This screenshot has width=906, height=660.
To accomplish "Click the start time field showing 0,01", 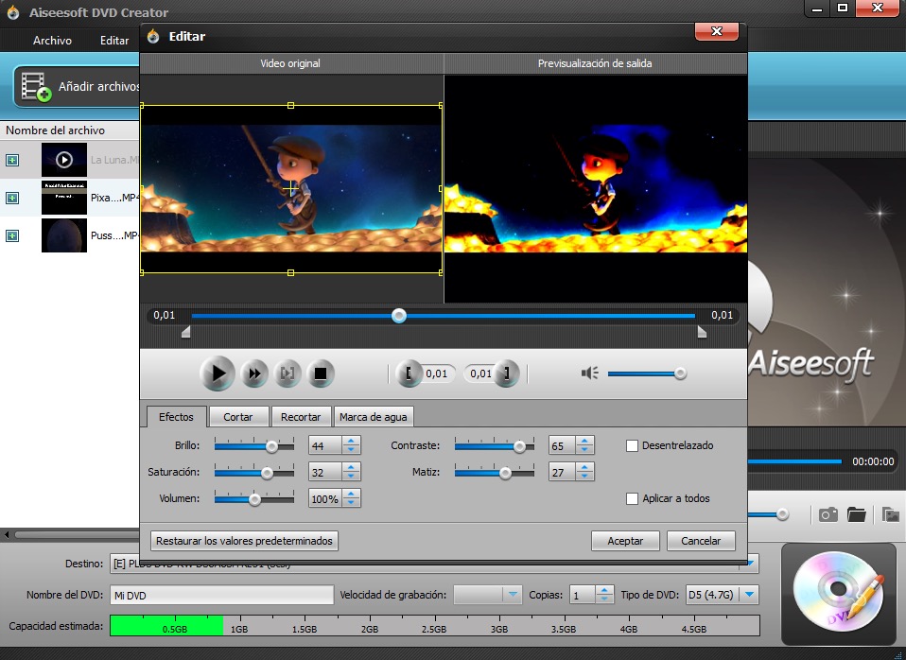I will click(437, 373).
